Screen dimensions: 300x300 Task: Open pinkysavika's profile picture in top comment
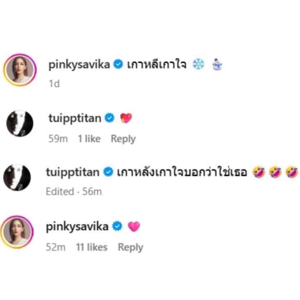pos(20,70)
